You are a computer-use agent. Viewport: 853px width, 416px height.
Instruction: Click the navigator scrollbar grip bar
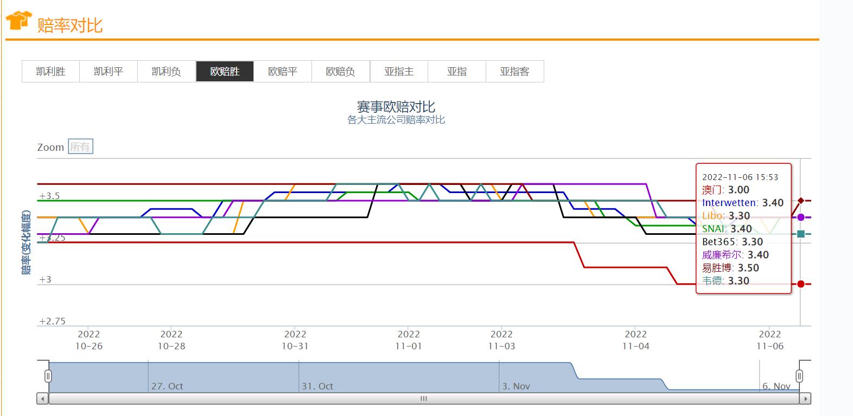(424, 399)
